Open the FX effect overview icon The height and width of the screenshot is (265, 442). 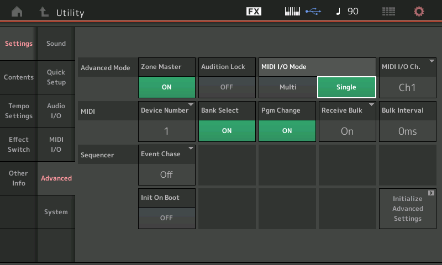(x=254, y=12)
